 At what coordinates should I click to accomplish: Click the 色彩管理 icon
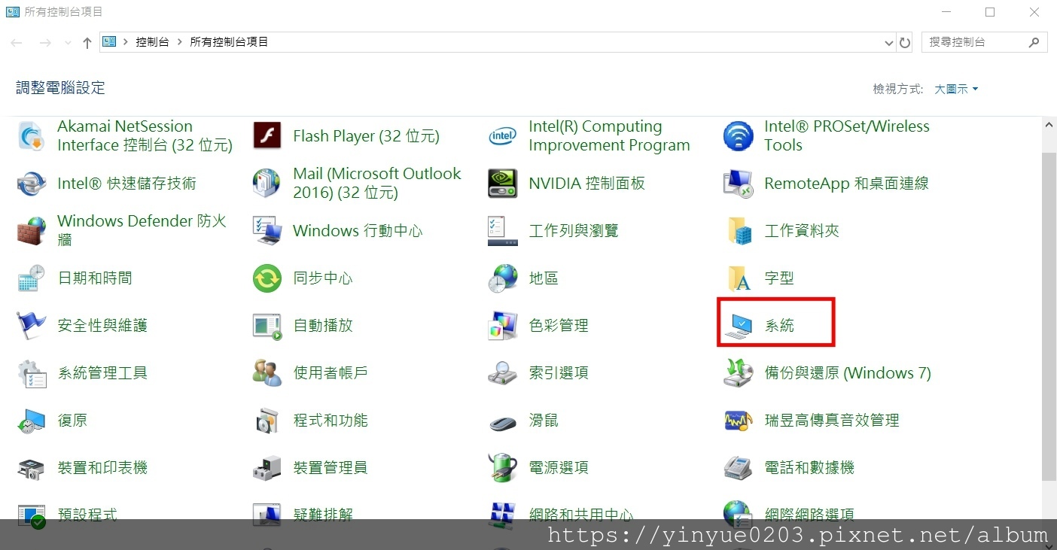503,326
